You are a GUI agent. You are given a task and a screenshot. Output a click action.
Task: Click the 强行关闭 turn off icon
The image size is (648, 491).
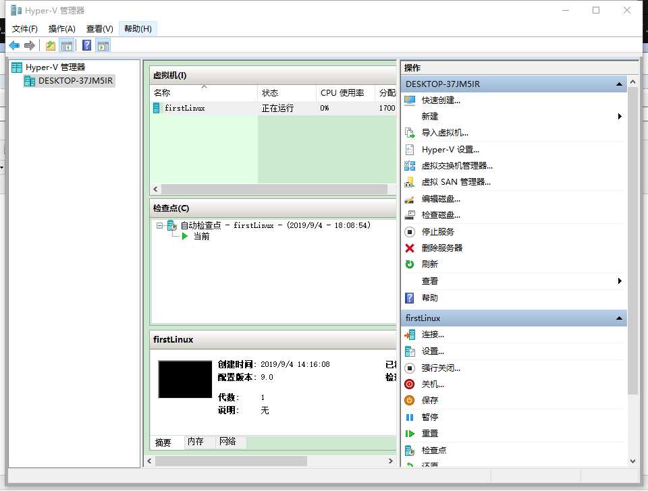[x=410, y=368]
